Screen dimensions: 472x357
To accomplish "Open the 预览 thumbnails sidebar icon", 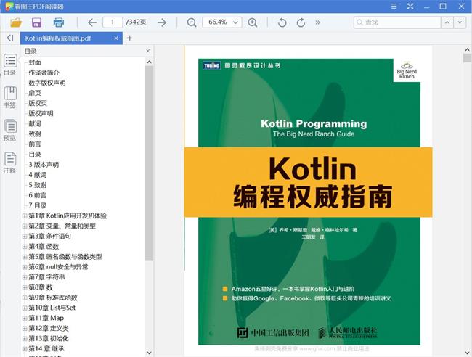I will pos(10,130).
